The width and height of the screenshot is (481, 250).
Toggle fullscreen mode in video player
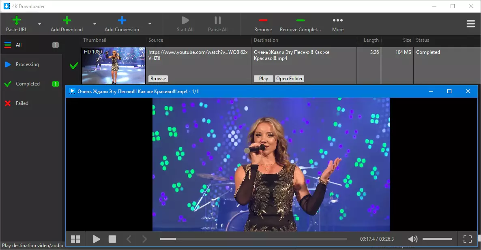pyautogui.click(x=467, y=239)
